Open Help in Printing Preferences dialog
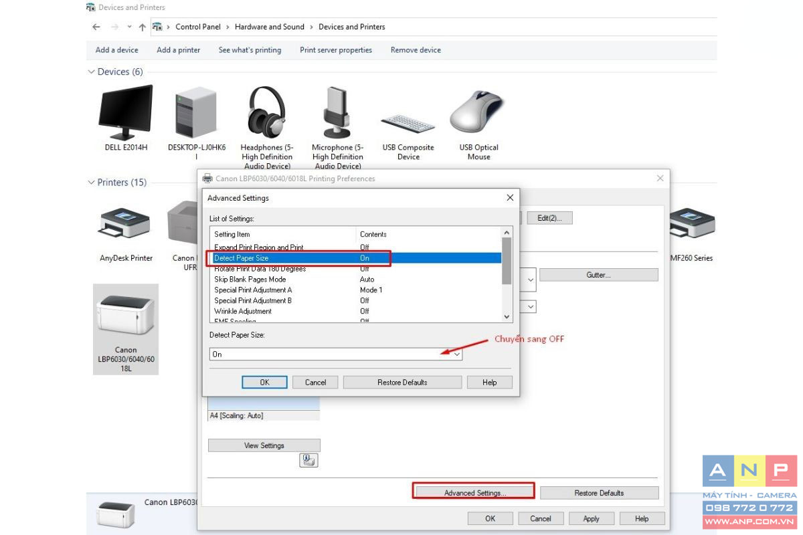 642,518
